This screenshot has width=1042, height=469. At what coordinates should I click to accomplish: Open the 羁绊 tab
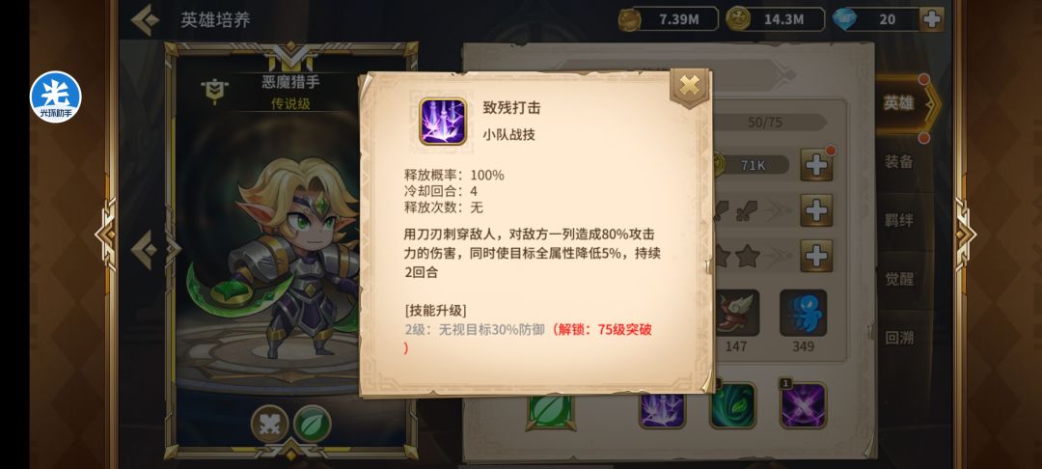point(899,220)
